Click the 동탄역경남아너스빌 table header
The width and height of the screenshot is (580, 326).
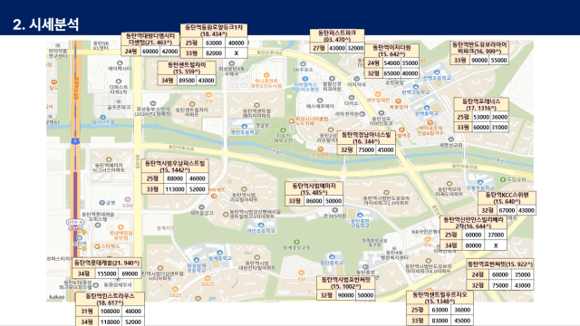(x=366, y=138)
